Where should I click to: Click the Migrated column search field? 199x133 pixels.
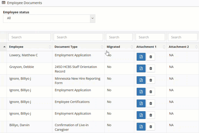pyautogui.click(x=119, y=37)
